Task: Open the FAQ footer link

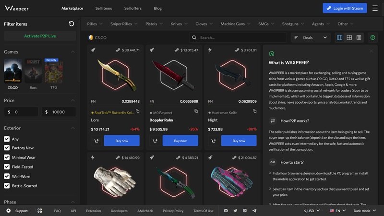Action: (x=57, y=211)
